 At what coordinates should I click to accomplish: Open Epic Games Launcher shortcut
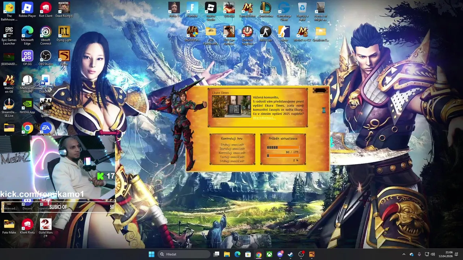[x=9, y=35]
